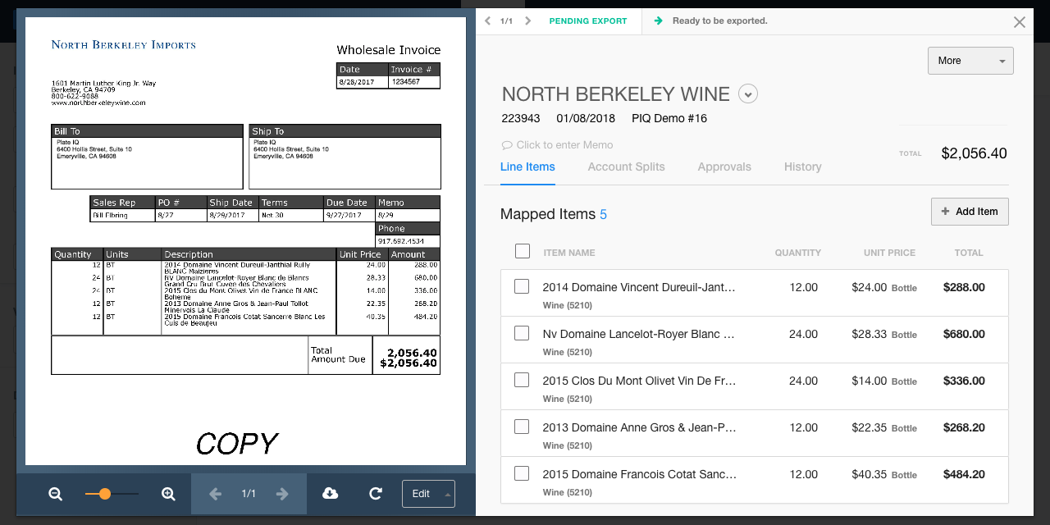This screenshot has height=525, width=1050.
Task: Check the Nv Domaine Lancelot-Royer item
Action: (521, 333)
